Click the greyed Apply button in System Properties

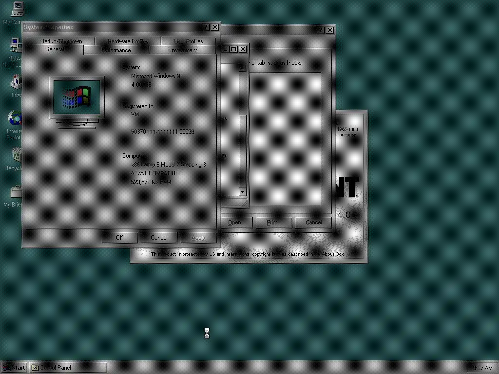(199, 238)
